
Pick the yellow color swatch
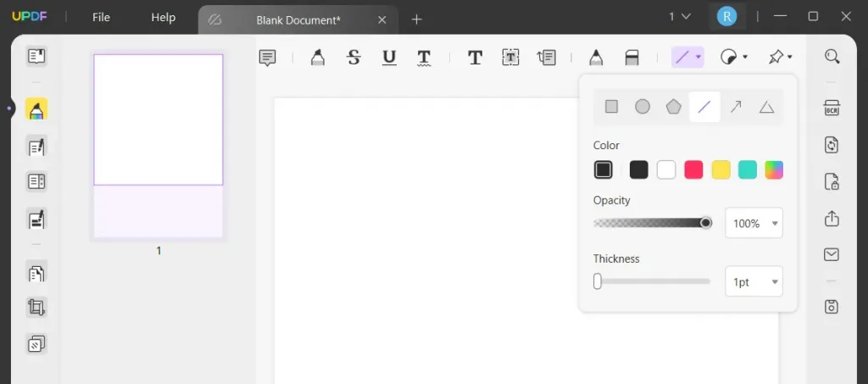click(x=721, y=170)
